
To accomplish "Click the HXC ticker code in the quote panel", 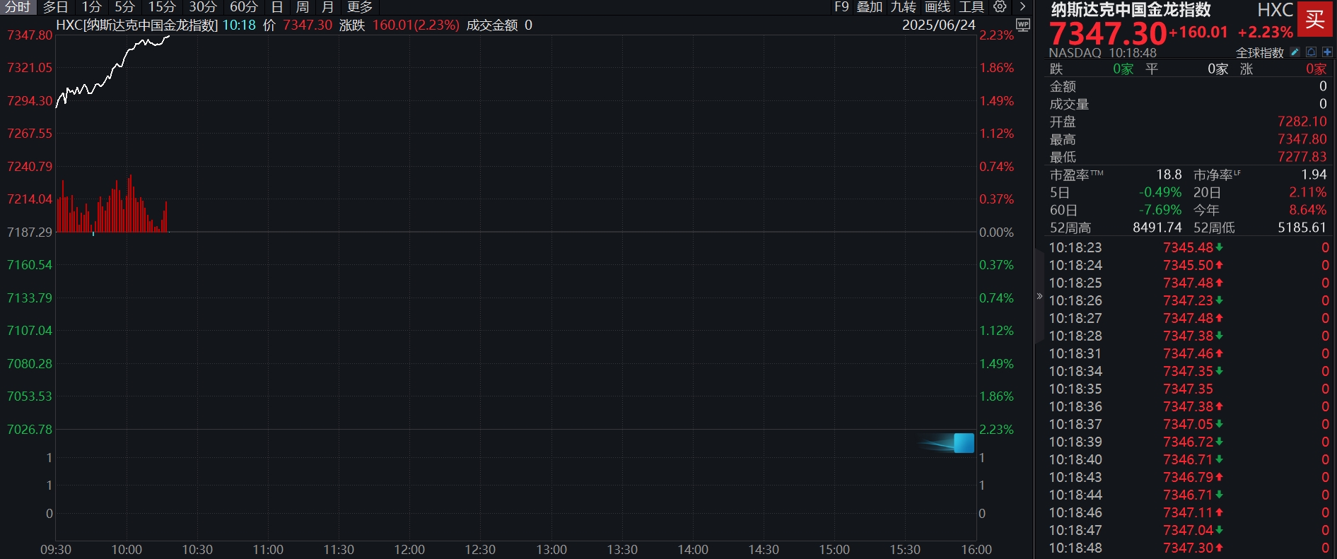I will 1275,10.
